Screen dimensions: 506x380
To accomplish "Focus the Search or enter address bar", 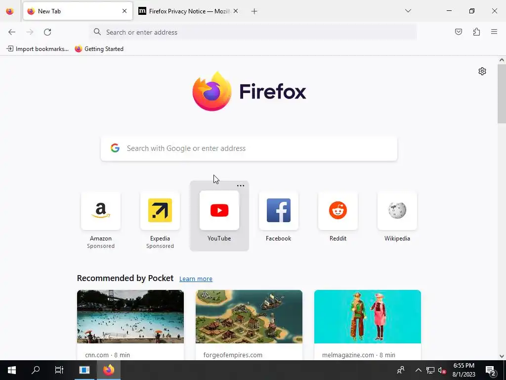I will (253, 32).
